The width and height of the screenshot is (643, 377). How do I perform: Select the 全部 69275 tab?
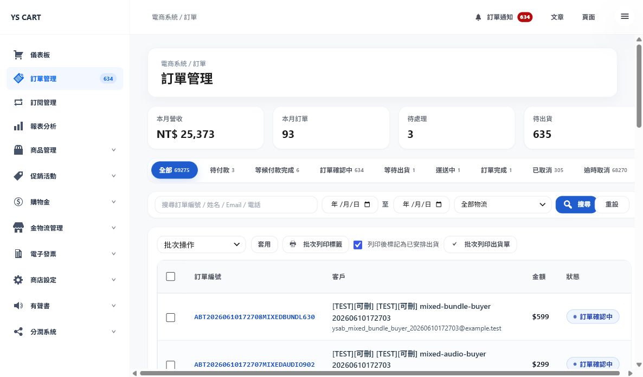click(174, 170)
